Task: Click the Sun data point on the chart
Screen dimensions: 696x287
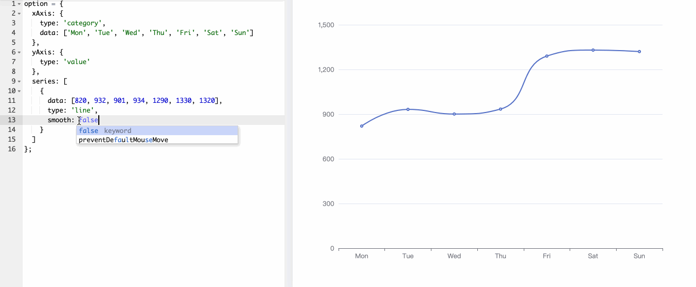Action: click(639, 52)
